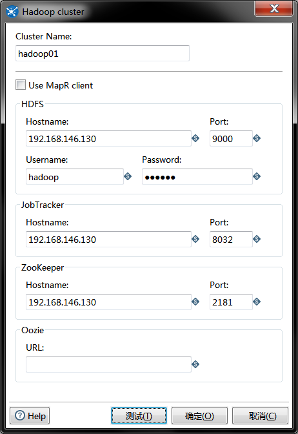Viewport: 298px width, 434px height.
Task: Click the empty Oozie URL input field
Action: pyautogui.click(x=108, y=364)
